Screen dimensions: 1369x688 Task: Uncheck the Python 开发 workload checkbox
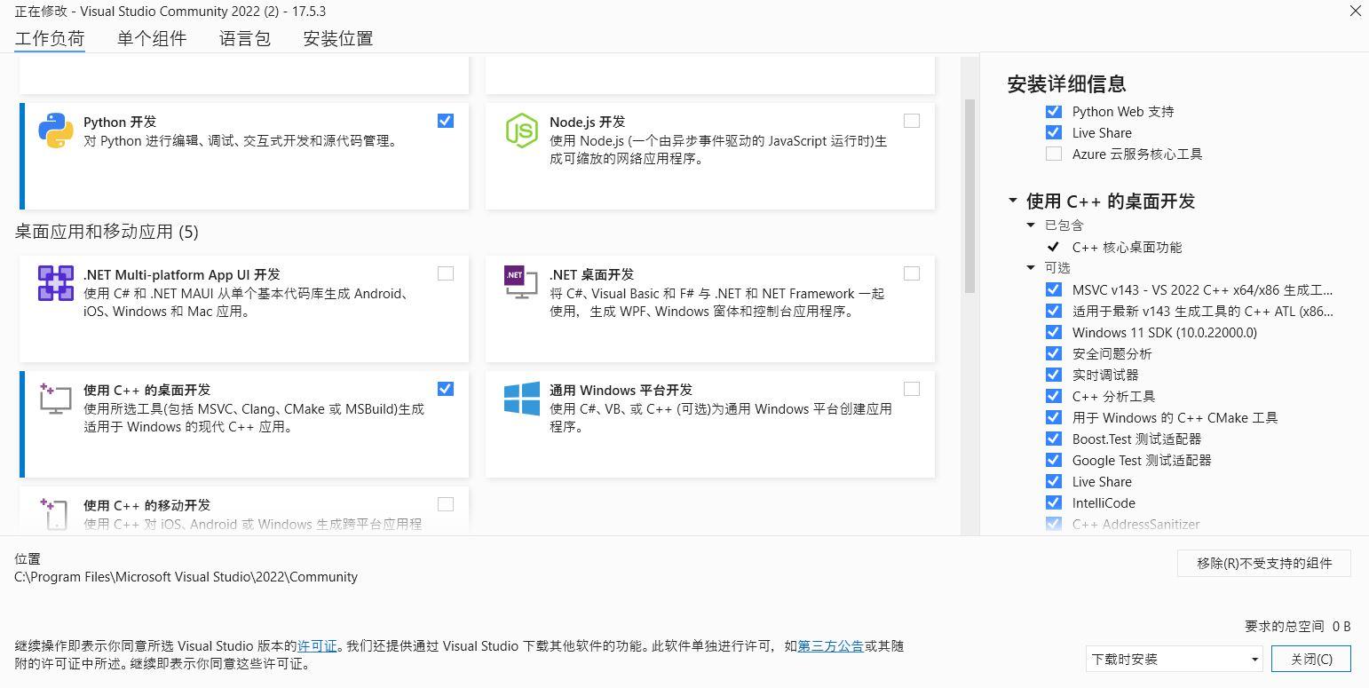[445, 120]
